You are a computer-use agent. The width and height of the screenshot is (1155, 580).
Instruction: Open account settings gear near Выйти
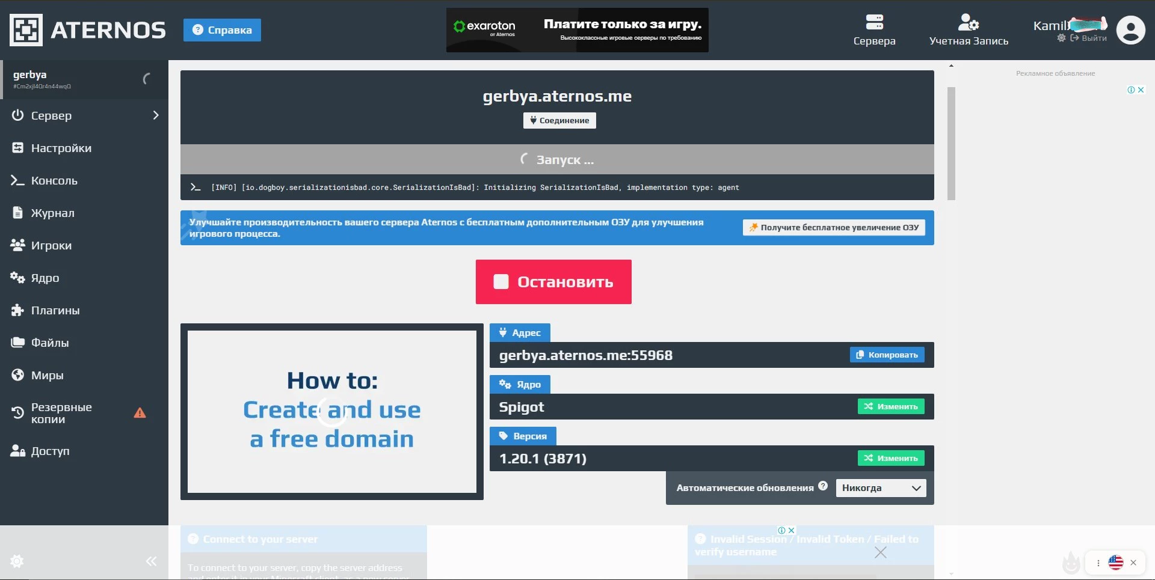(x=1061, y=38)
